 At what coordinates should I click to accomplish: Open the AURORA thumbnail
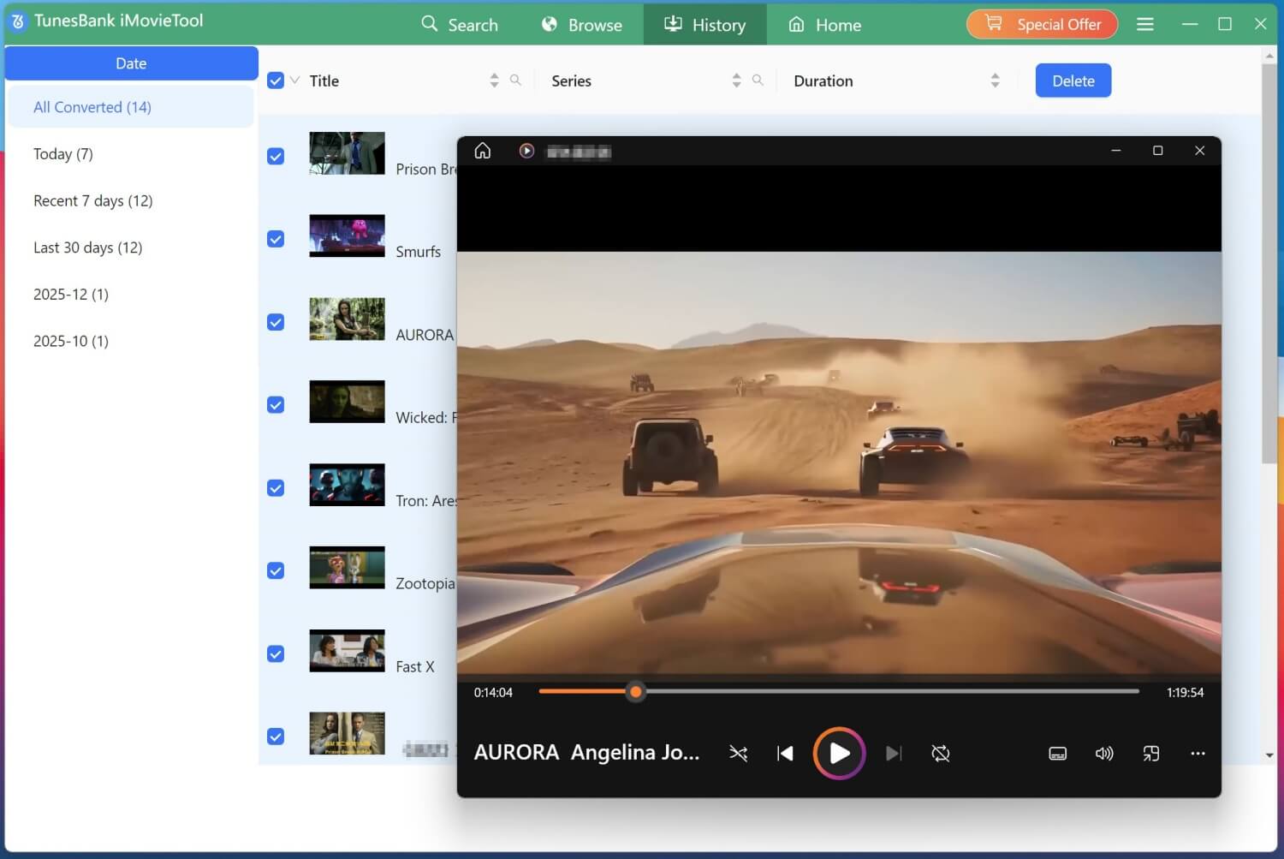point(347,319)
